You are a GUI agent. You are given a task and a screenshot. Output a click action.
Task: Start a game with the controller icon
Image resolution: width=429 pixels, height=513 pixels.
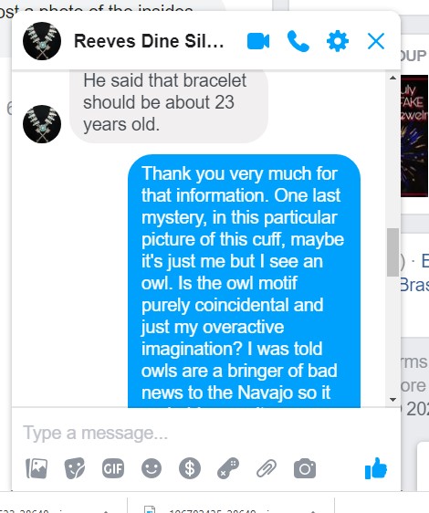pyautogui.click(x=228, y=468)
